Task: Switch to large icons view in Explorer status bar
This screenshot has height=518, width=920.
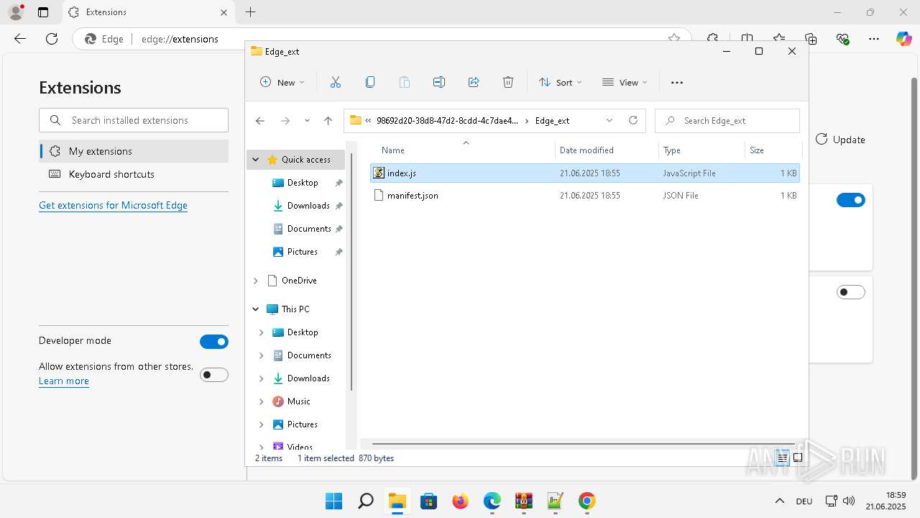Action: 798,458
